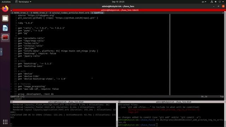Select the Gemfile vim tab

pyautogui.click(x=97, y=13)
